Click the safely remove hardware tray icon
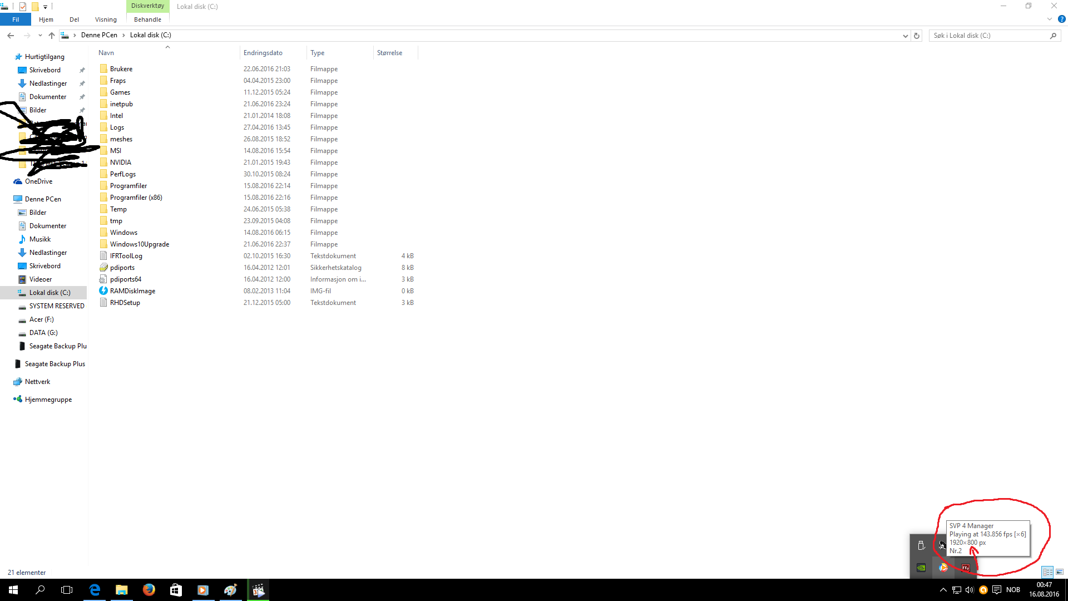The height and width of the screenshot is (601, 1068). point(921,545)
